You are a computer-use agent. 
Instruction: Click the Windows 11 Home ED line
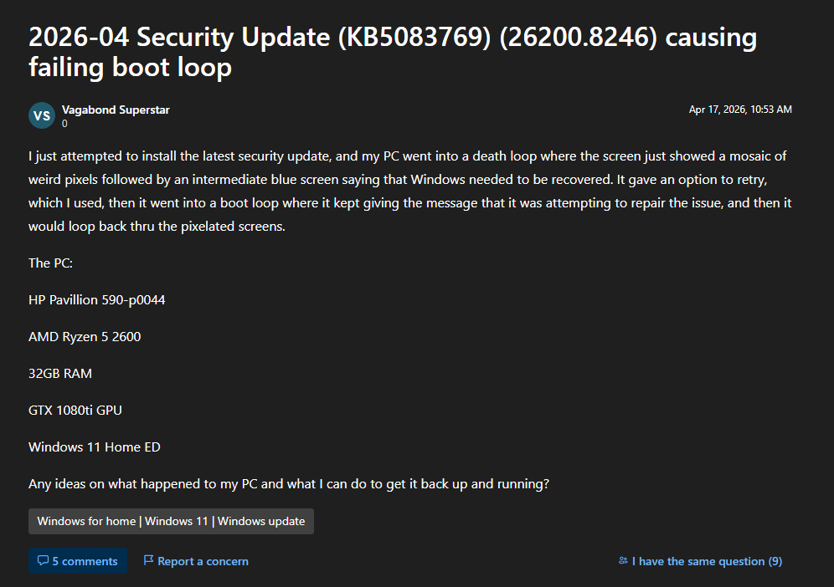click(94, 447)
